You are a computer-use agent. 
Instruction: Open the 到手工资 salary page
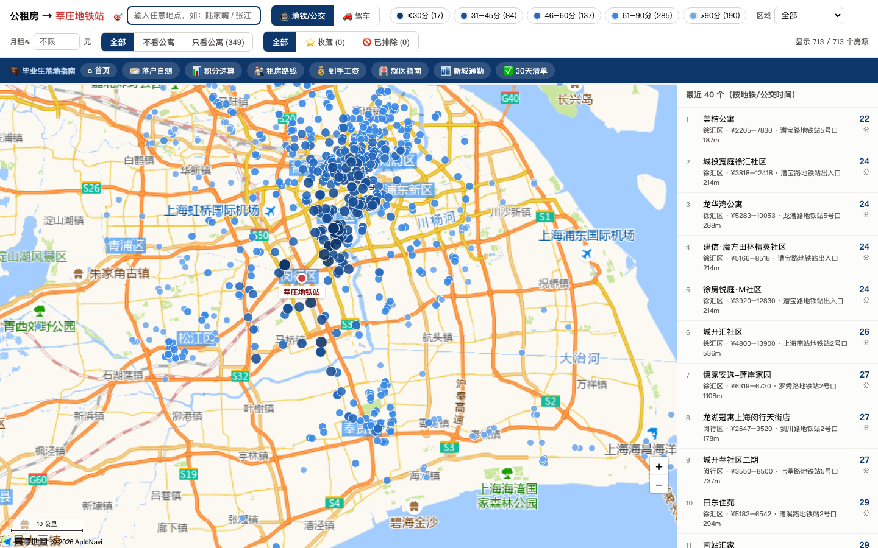338,71
